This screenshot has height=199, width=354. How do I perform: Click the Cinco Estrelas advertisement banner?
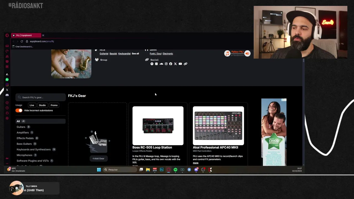274,132
